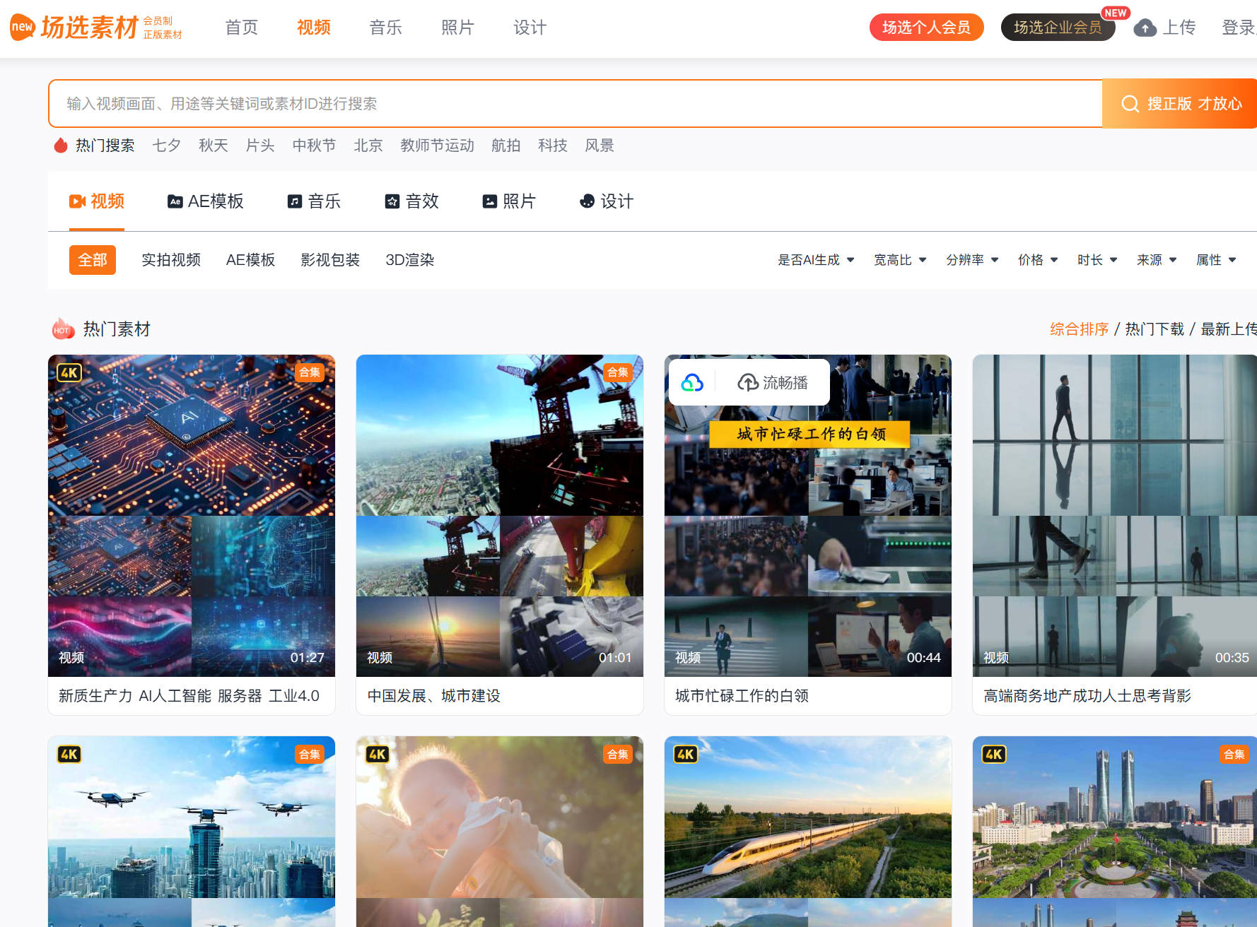Viewport: 1257px width, 927px height.
Task: Click the 流畅播 smooth playback button
Action: [773, 383]
